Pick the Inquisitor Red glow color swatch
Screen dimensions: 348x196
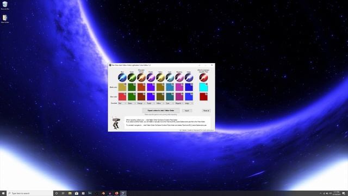point(203,97)
